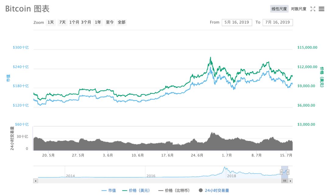This screenshot has height=195, width=329.
Task: Click the $15,000.00 price axis label
Action: [307, 47]
